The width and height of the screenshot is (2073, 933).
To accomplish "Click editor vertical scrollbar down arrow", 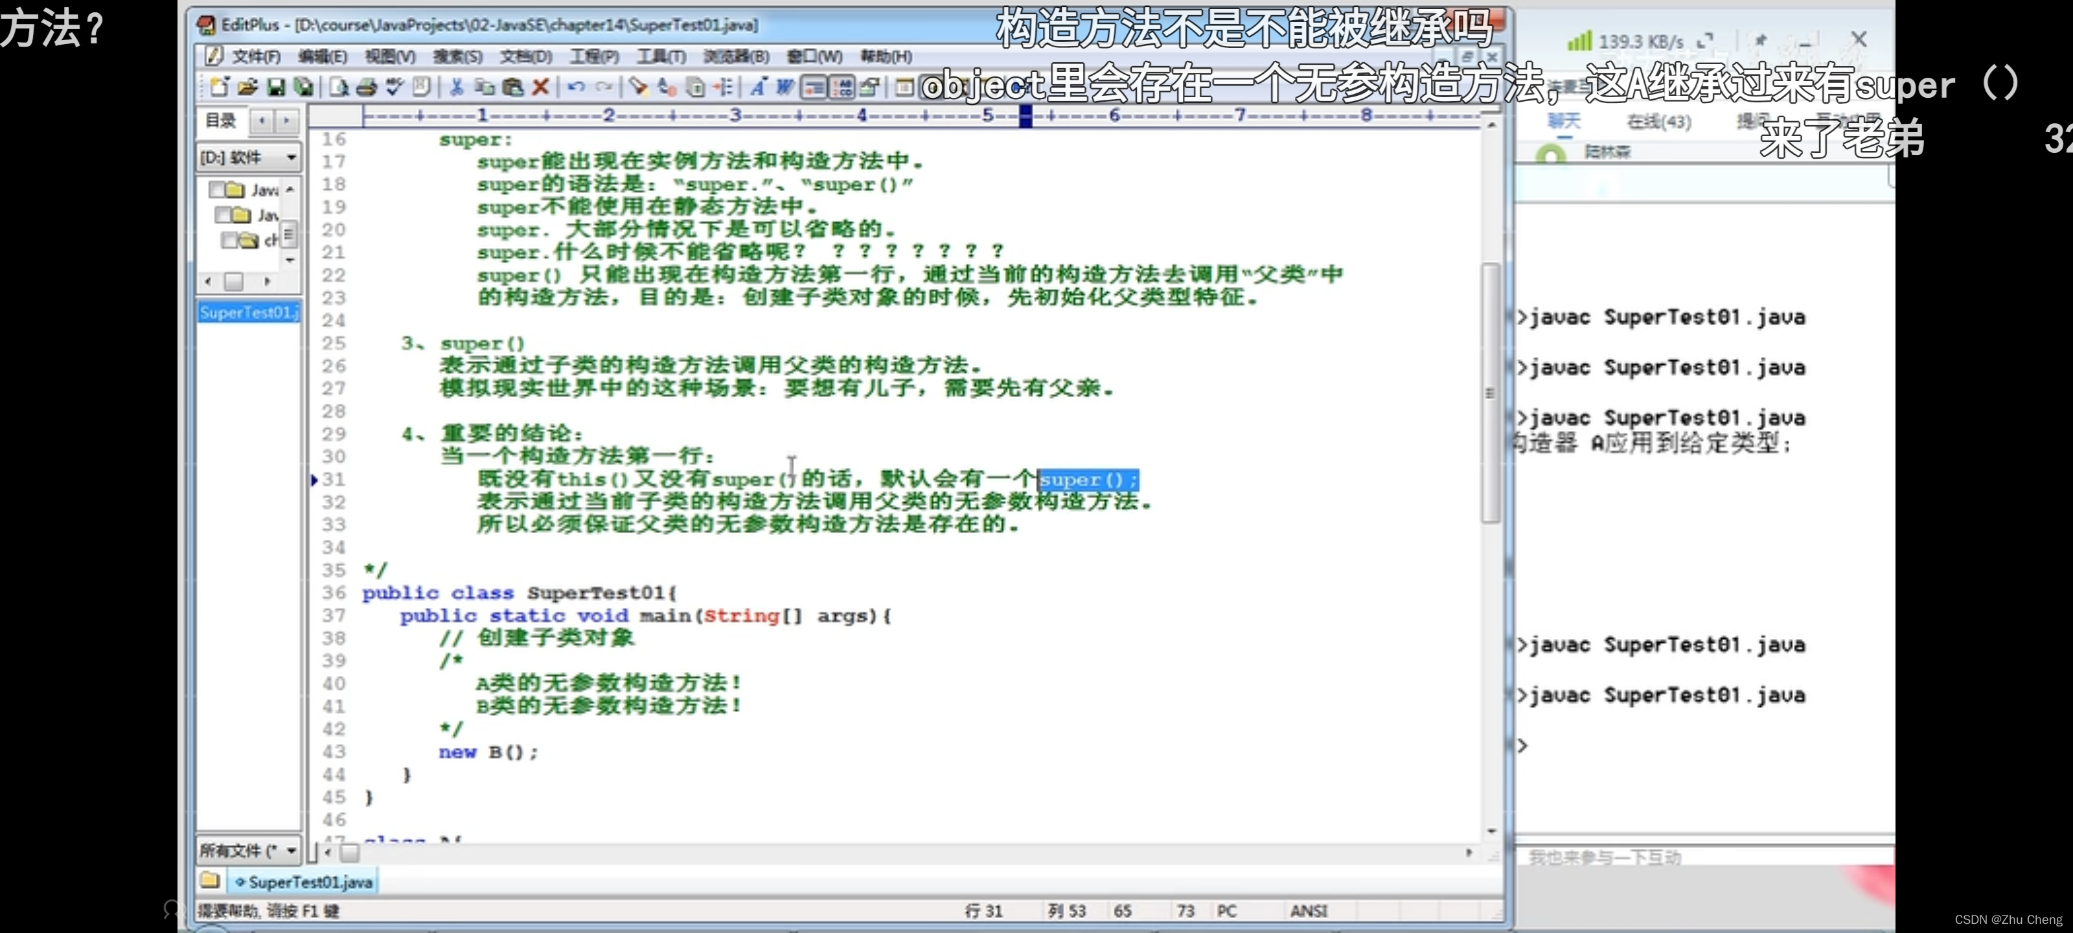I will point(1491,831).
